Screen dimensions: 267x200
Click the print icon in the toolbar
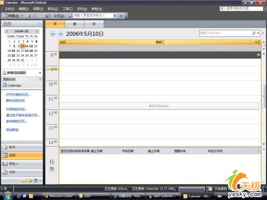28,16
